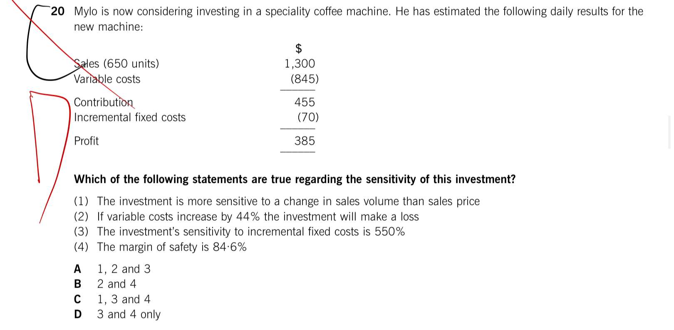Click the vertical scrollbar thumb on the right
The image size is (674, 330).
(x=669, y=132)
